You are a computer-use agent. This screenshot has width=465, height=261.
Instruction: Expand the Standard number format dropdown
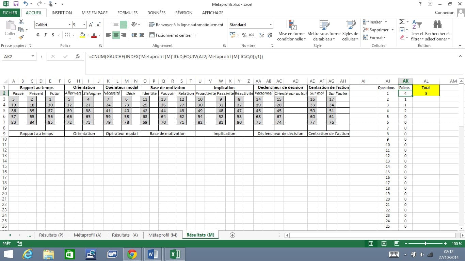point(271,25)
